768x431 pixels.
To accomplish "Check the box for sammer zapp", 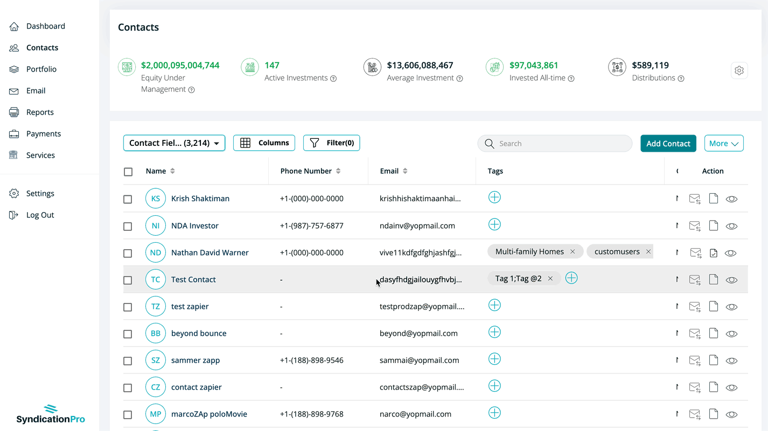I will (x=128, y=361).
